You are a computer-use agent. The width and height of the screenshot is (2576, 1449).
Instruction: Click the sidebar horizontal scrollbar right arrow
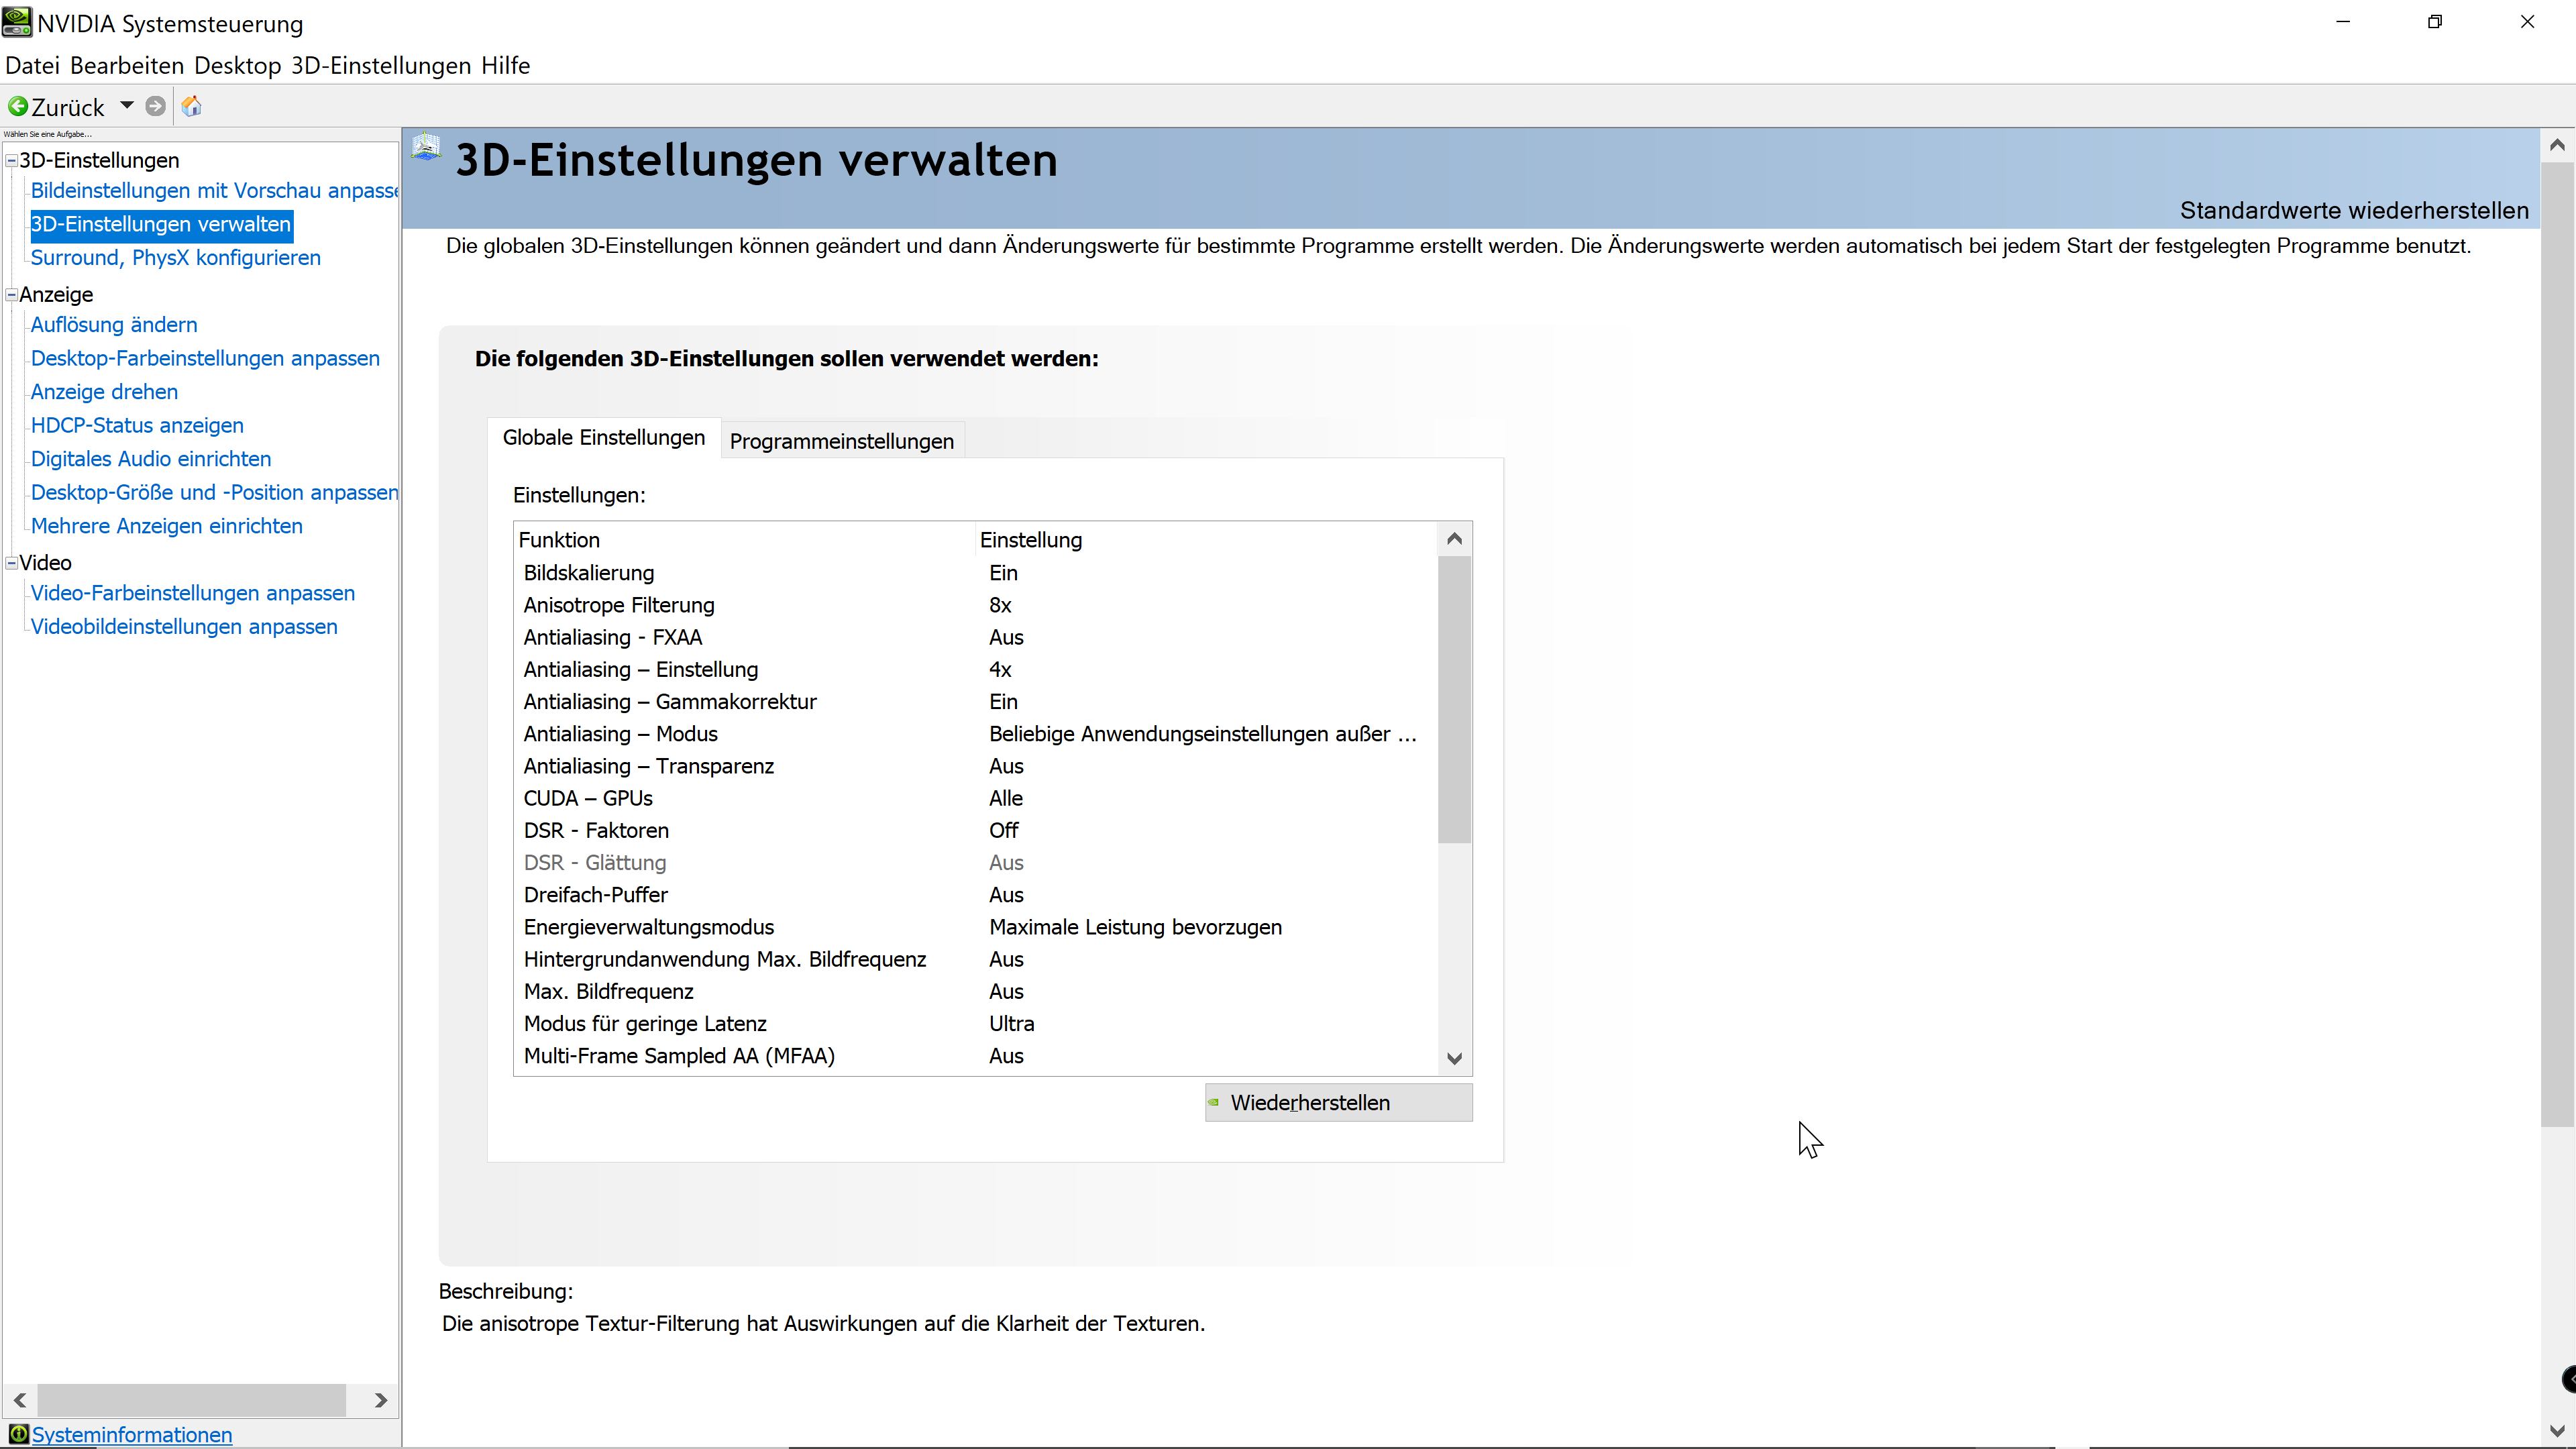[x=380, y=1400]
